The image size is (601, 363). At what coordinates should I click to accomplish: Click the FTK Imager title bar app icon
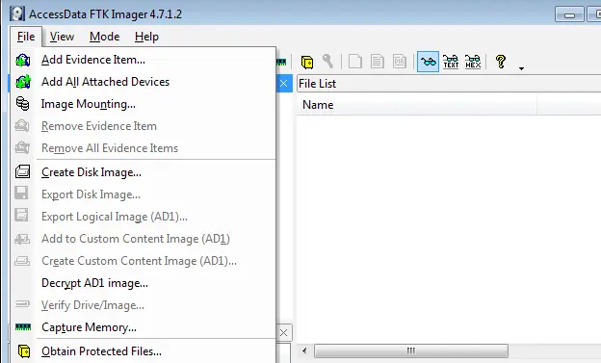[17, 13]
